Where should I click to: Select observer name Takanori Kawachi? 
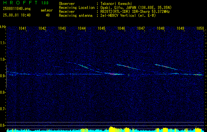tap(116, 4)
